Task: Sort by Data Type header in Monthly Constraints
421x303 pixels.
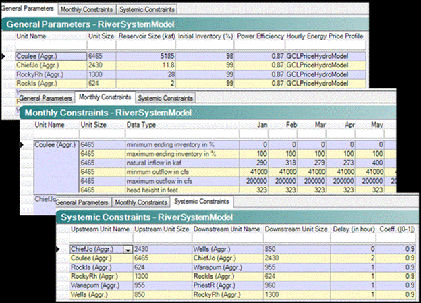Action: tap(141, 125)
